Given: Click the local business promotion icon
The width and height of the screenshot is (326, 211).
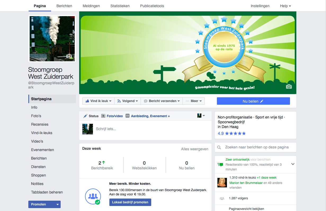Looking at the screenshot, I should (x=93, y=196).
